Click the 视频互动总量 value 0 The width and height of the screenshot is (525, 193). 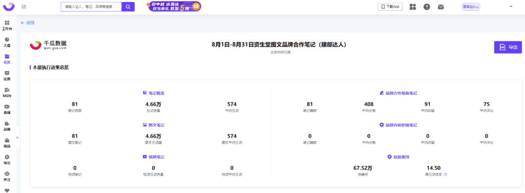click(x=153, y=168)
